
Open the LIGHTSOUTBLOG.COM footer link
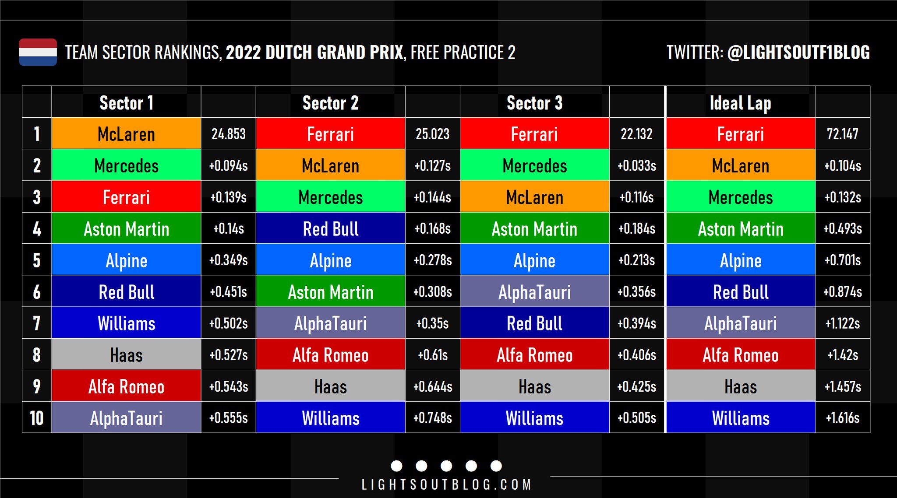tap(446, 484)
